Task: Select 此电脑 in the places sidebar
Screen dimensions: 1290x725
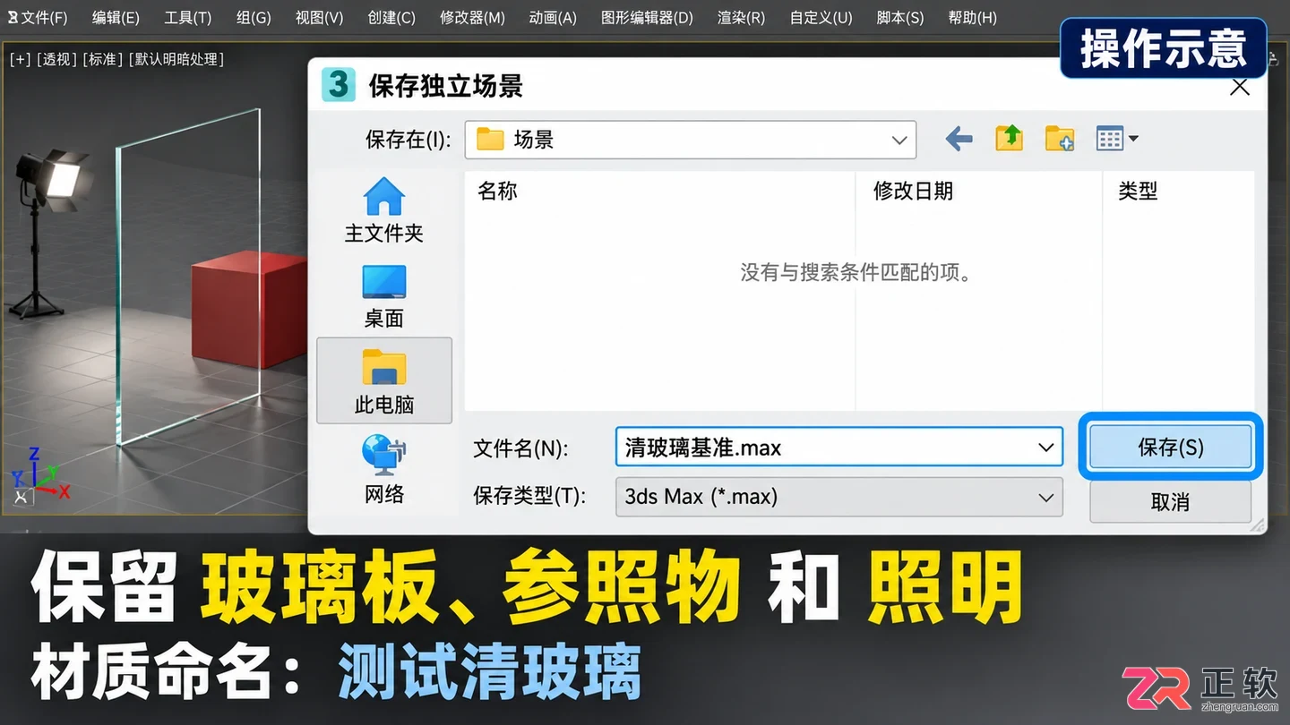Action: [384, 380]
